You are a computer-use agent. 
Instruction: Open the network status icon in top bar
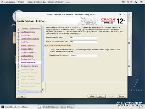coord(136,2)
